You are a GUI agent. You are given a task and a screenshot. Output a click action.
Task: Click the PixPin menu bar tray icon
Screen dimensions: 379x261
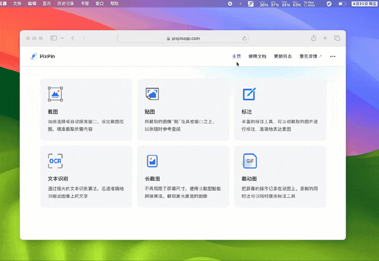pyautogui.click(x=251, y=4)
